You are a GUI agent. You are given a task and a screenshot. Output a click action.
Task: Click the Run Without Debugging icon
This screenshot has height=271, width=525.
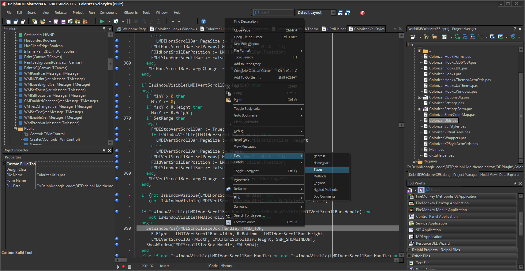116,21
